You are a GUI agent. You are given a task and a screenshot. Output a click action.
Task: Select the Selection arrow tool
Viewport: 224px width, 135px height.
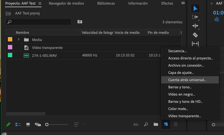point(195,9)
